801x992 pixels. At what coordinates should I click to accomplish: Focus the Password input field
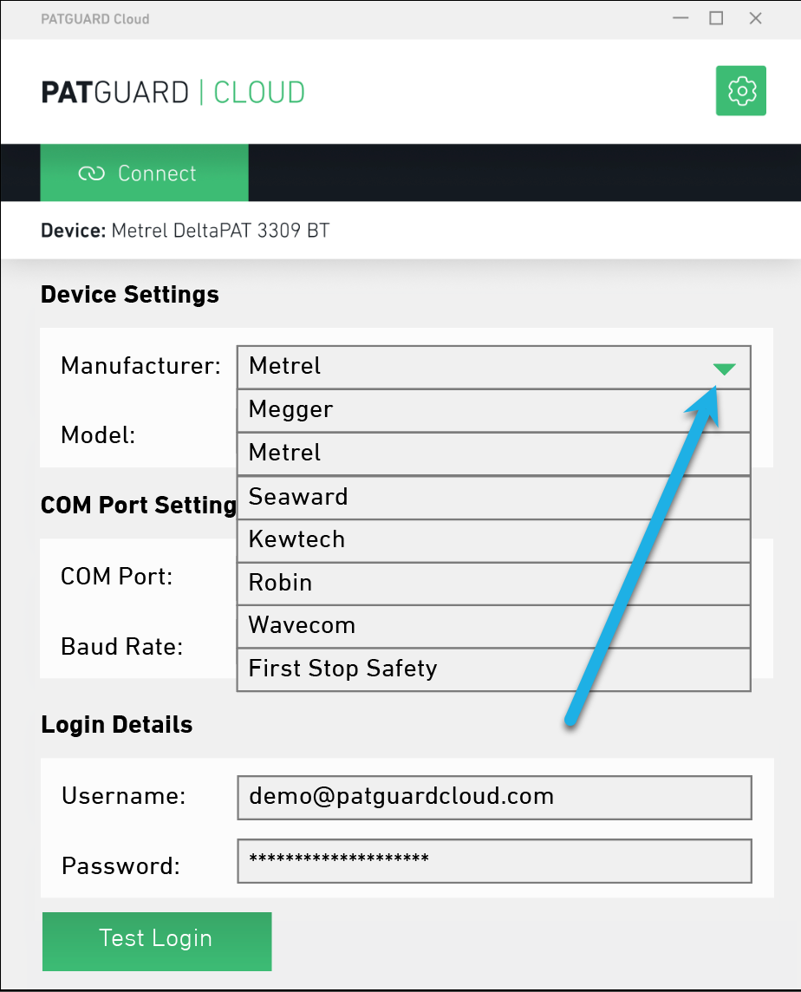click(494, 861)
